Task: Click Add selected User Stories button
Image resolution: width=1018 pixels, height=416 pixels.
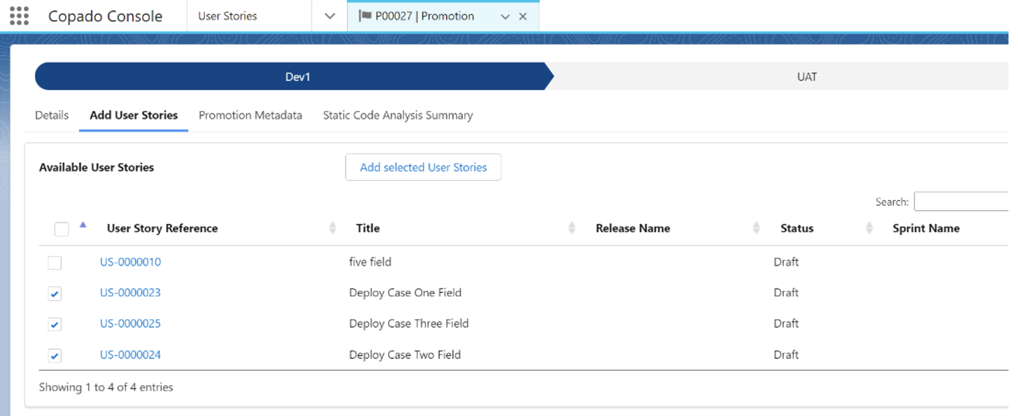Action: 423,167
